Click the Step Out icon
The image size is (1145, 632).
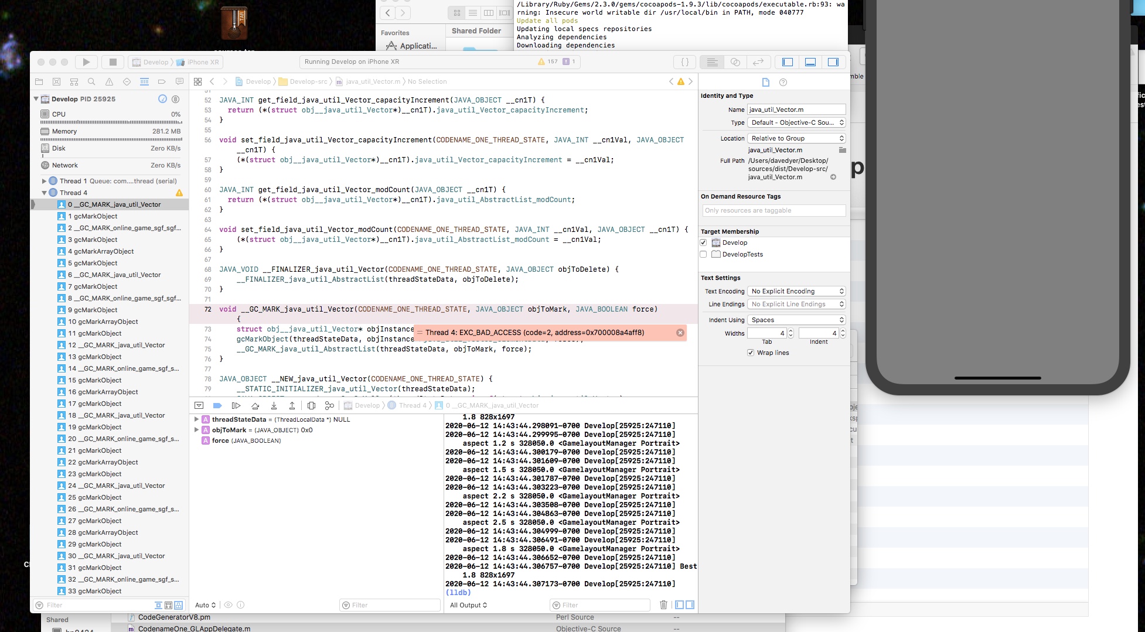(x=292, y=405)
